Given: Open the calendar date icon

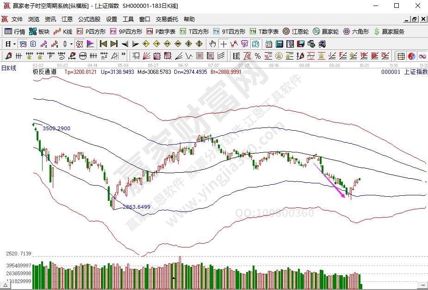Looking at the screenshot, I should (x=269, y=44).
